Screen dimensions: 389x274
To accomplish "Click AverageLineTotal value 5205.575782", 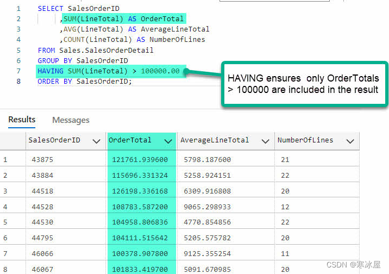I will tap(208, 238).
